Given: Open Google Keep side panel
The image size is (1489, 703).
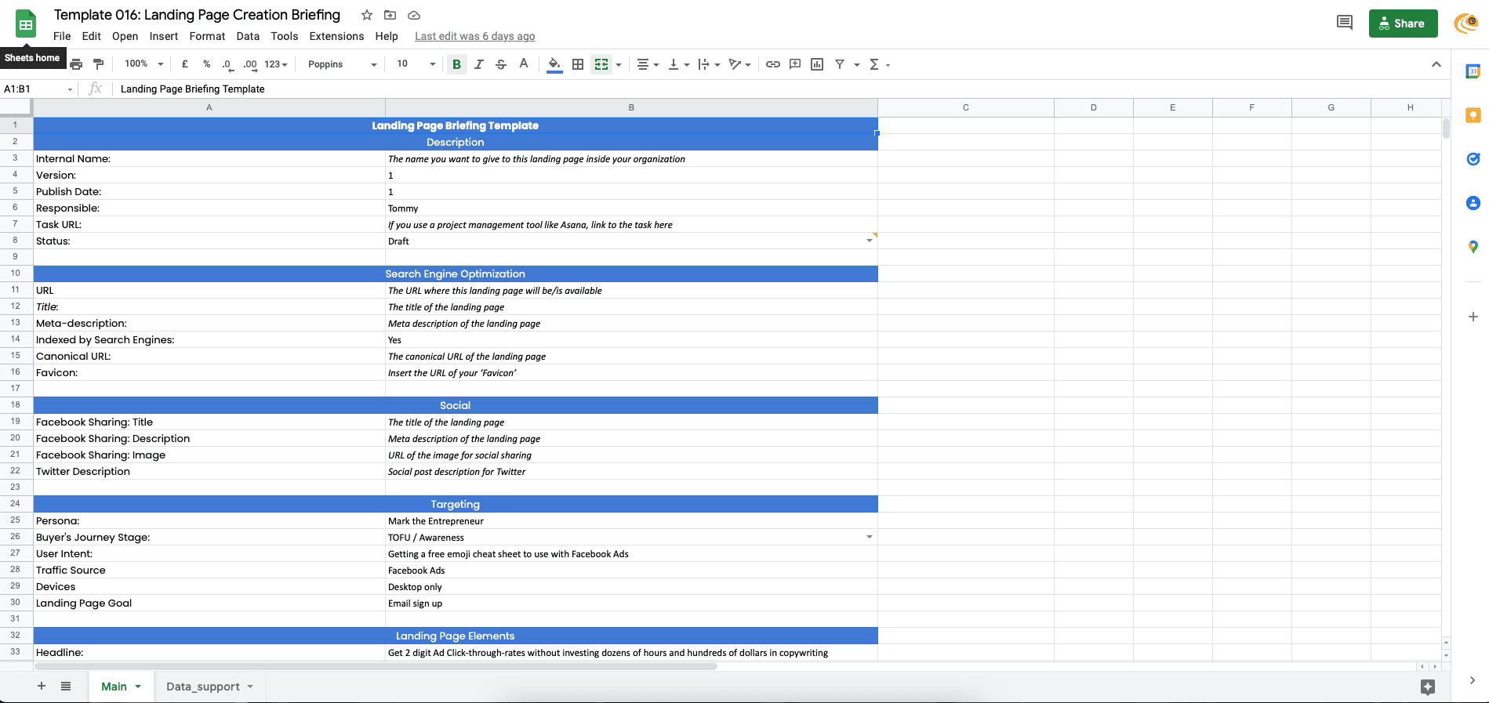Looking at the screenshot, I should [x=1473, y=115].
